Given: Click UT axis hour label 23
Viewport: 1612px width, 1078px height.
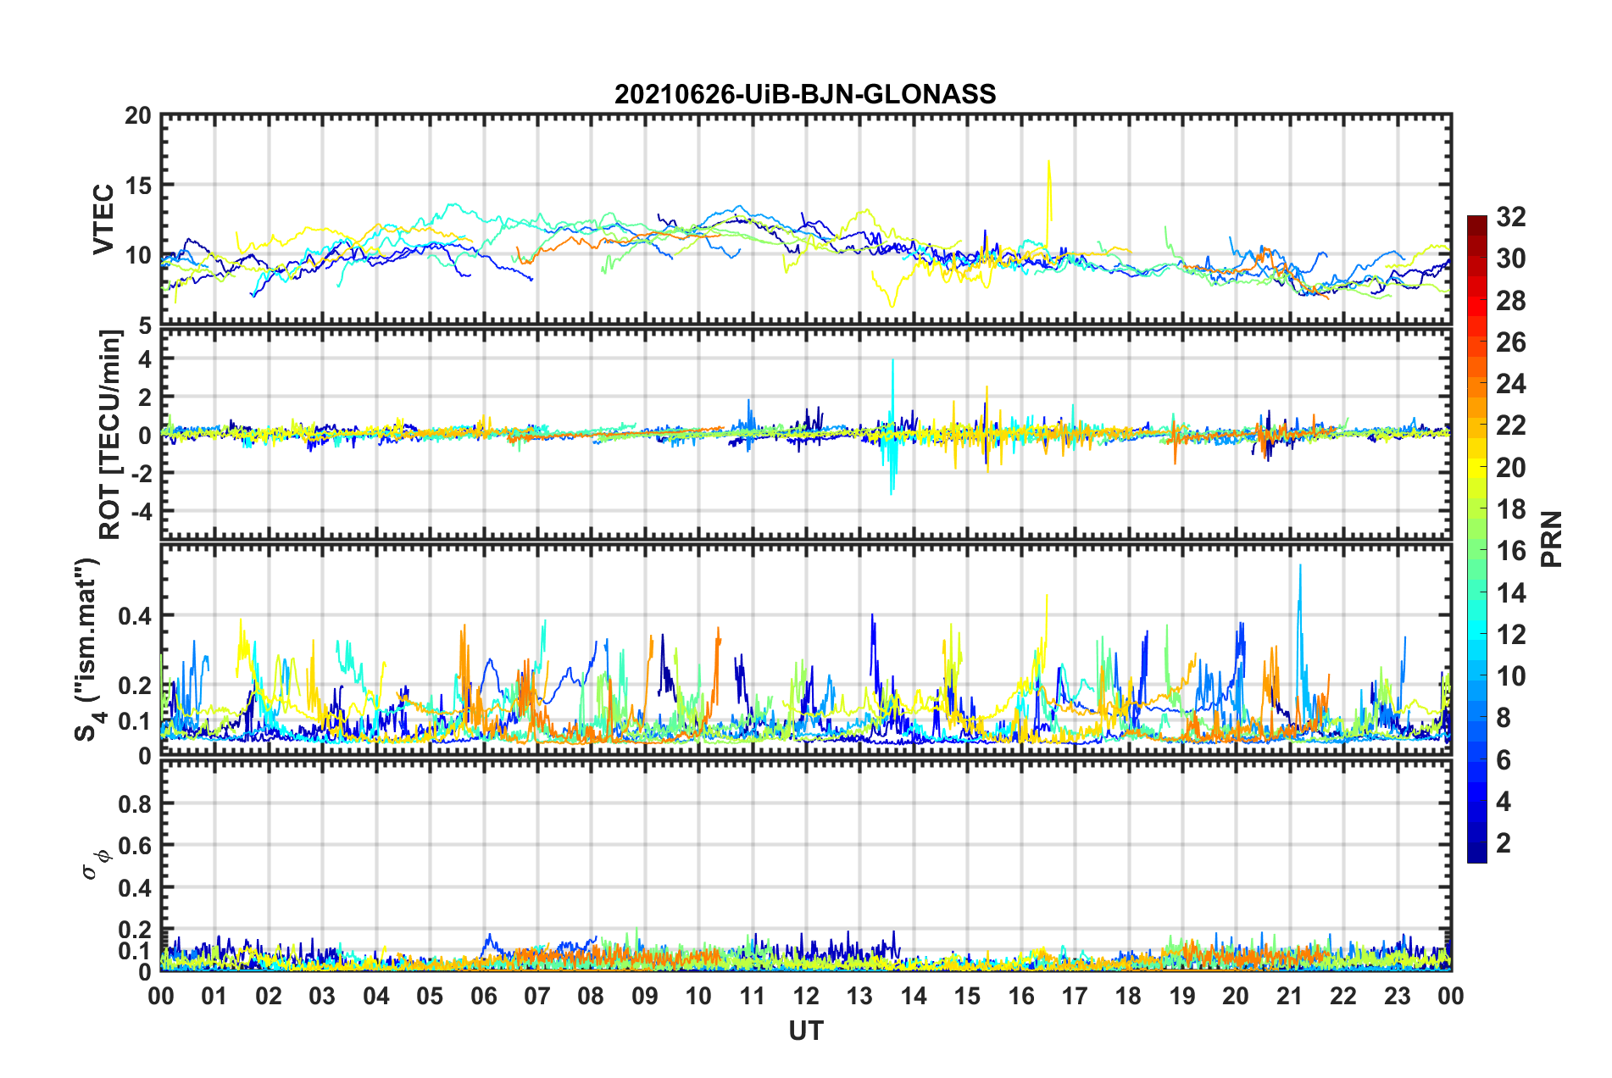Looking at the screenshot, I should (1398, 996).
